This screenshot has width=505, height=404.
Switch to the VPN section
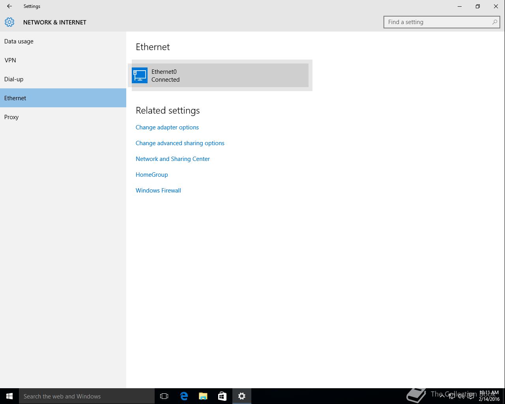(x=10, y=60)
